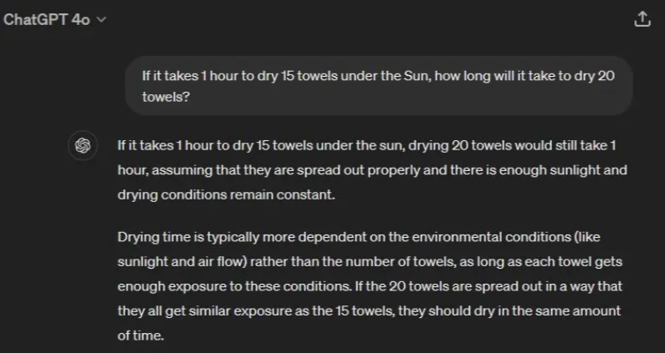Viewport: 665px width, 353px height.
Task: Click "If it takes 1 hour" in user bubble
Action: 186,74
